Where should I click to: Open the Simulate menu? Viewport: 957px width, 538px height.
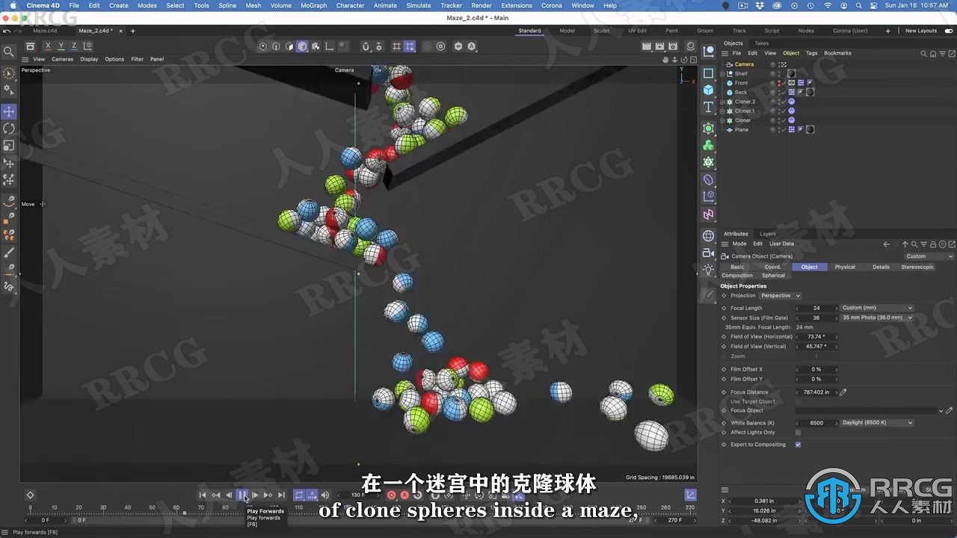coord(419,5)
